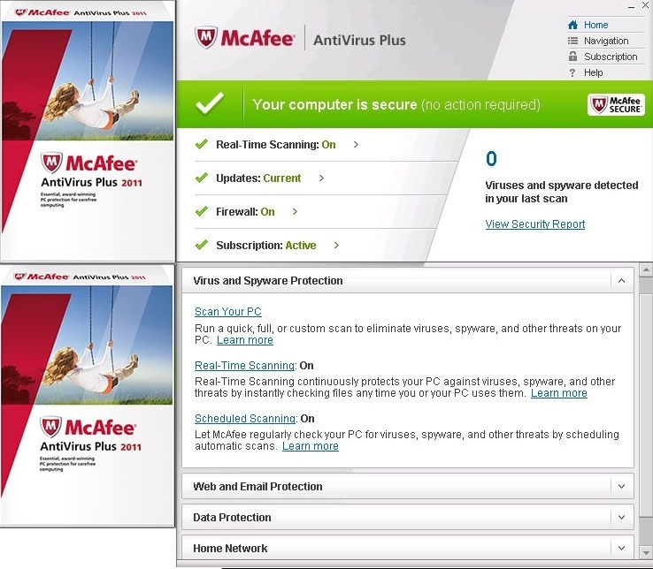Click the Subscription padlock icon
Screen dimensions: 653x569
pyautogui.click(x=572, y=57)
